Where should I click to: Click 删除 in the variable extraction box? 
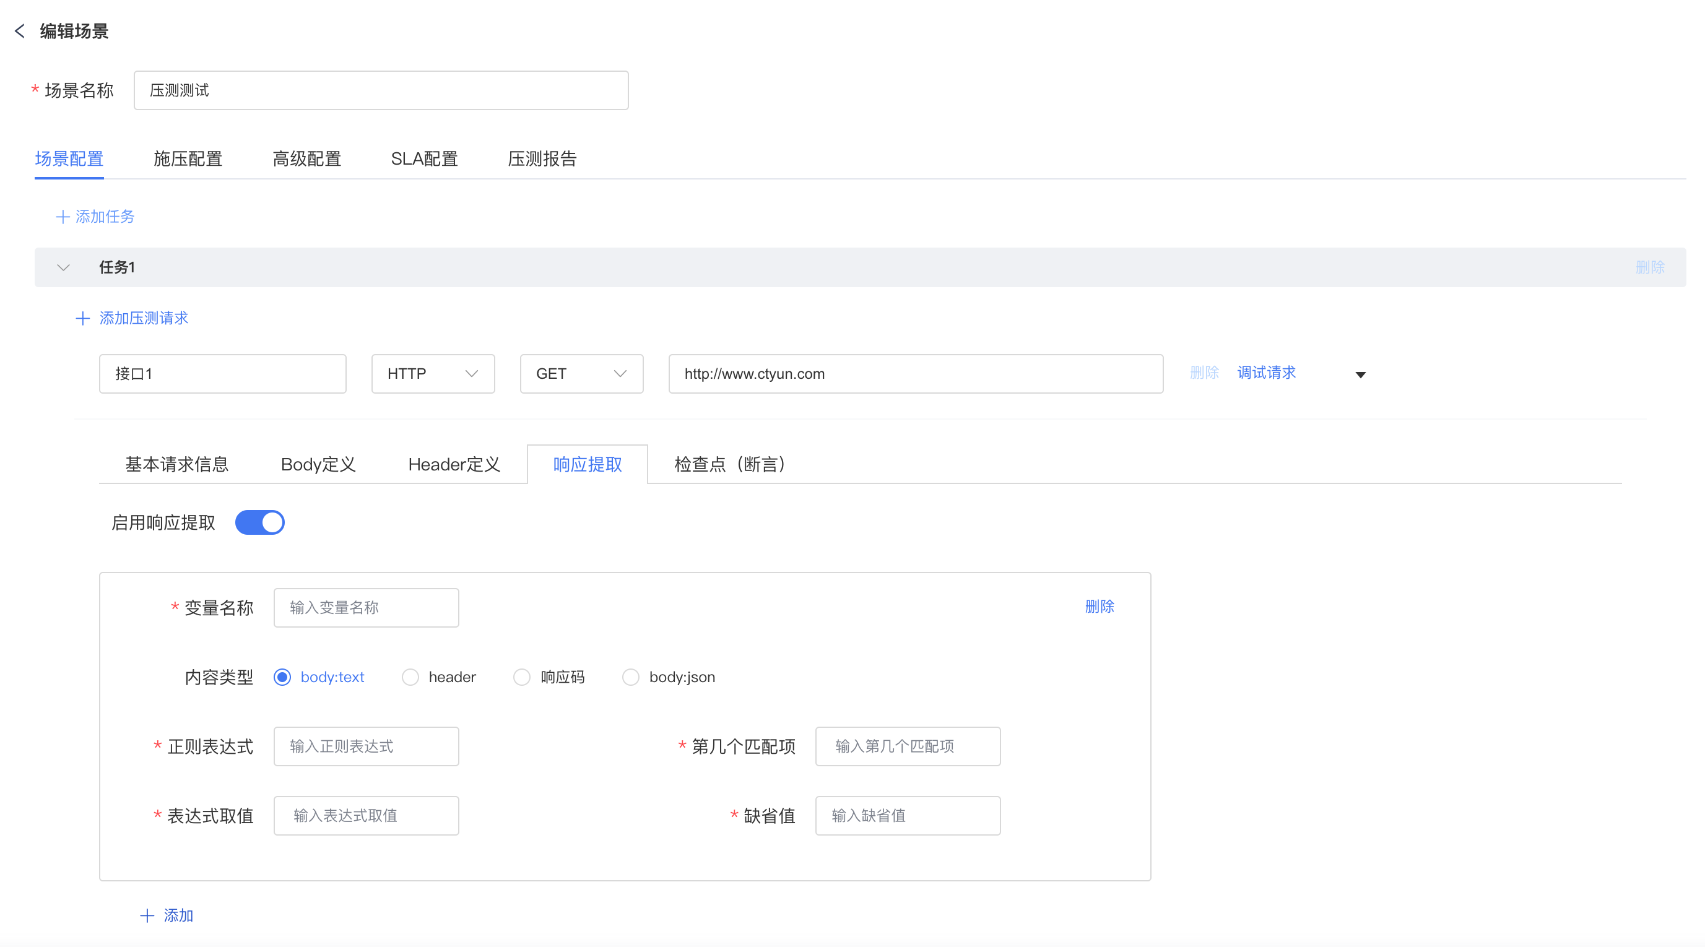coord(1100,606)
